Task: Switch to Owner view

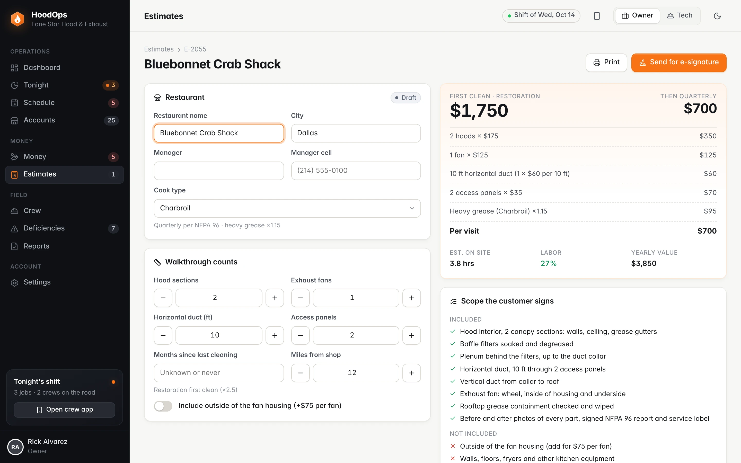Action: click(637, 16)
